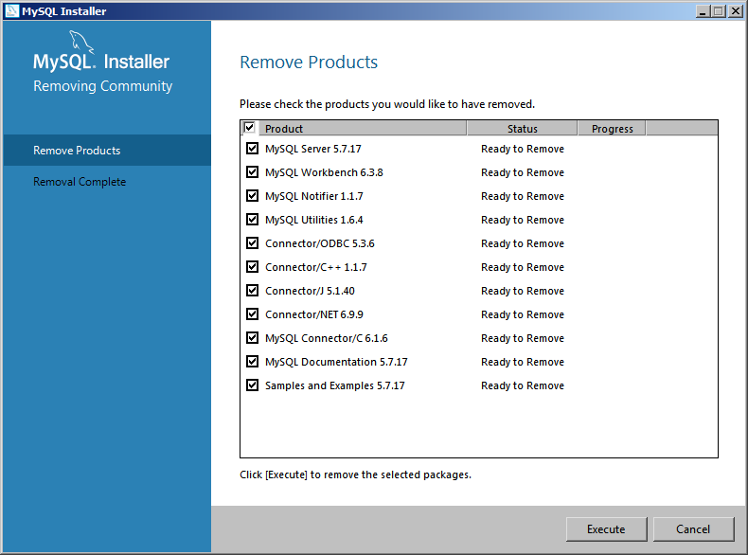
Task: Select the Connector/ODBC 5.3.6 row text
Action: tap(320, 243)
